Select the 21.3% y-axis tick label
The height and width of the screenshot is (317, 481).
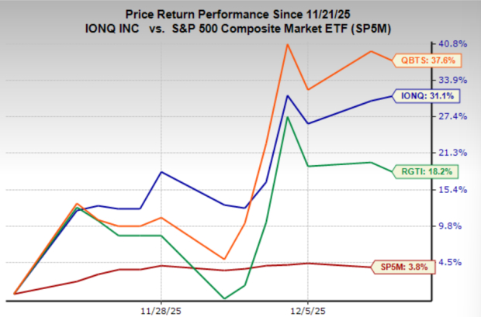(452, 153)
